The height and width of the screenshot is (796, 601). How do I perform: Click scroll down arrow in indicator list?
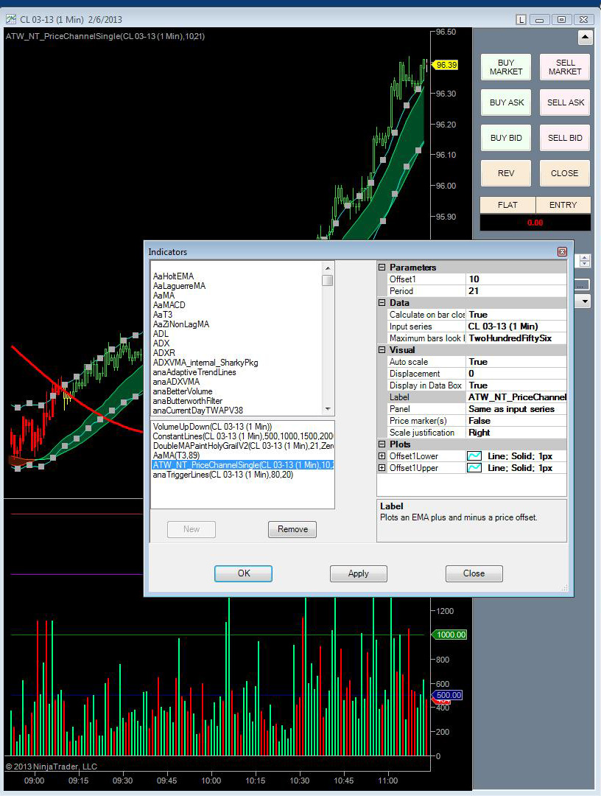(x=328, y=409)
